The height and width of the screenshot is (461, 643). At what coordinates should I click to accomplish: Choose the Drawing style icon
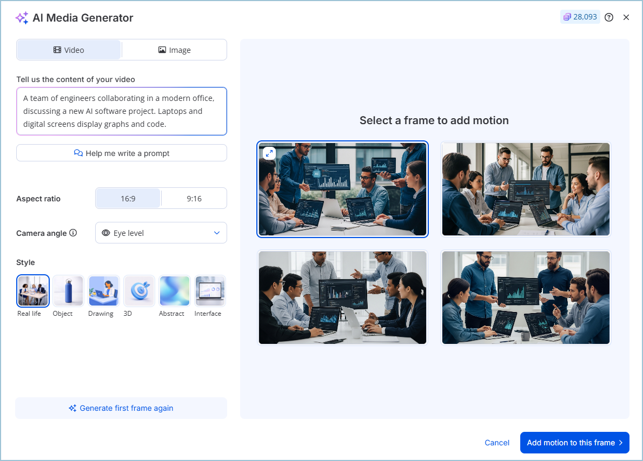pos(104,291)
